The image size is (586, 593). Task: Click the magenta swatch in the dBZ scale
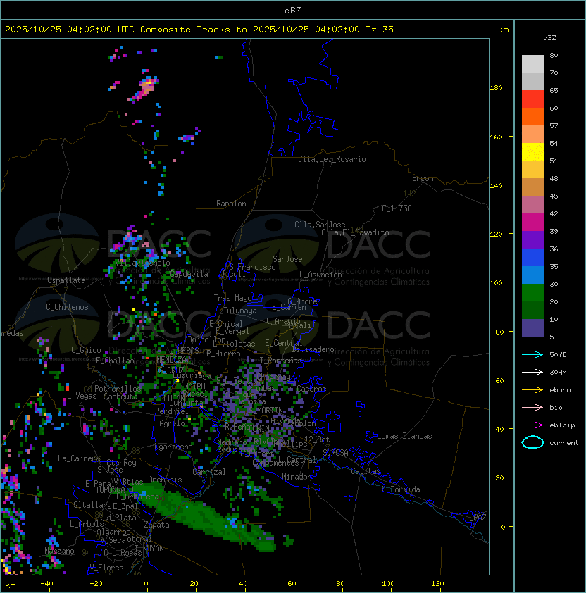(532, 222)
